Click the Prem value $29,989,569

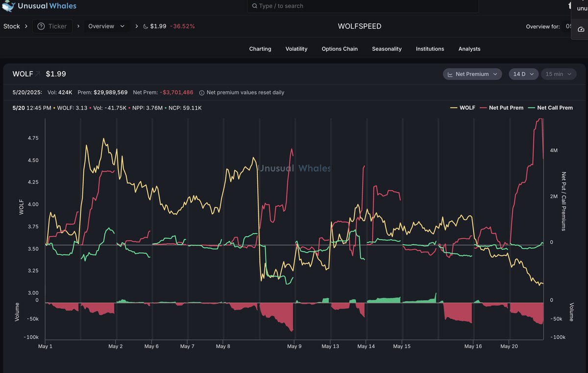coord(110,93)
